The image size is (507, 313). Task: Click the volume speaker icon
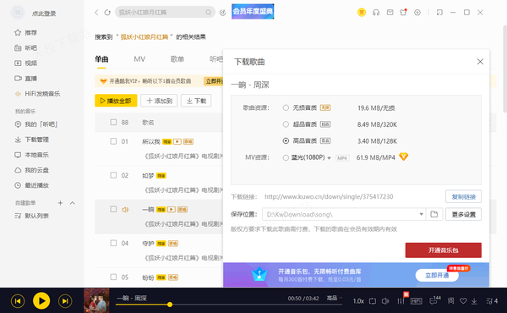(x=385, y=301)
